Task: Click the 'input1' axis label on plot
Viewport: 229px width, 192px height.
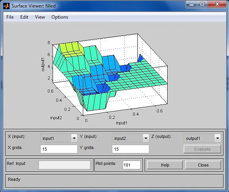Action: tap(121, 123)
